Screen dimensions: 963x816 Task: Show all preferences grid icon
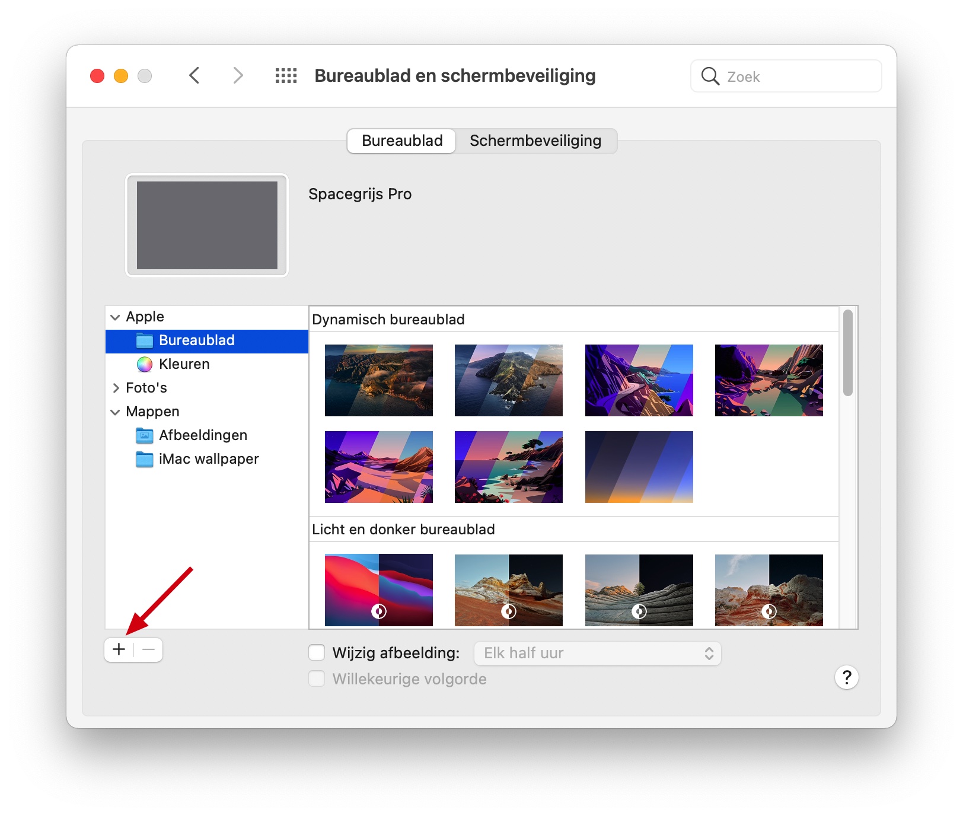click(x=286, y=75)
